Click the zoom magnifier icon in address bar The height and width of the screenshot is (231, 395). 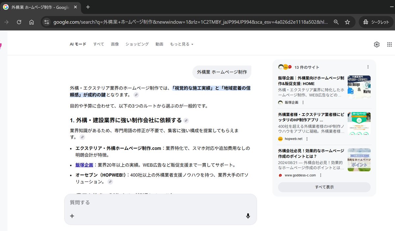[x=336, y=22]
